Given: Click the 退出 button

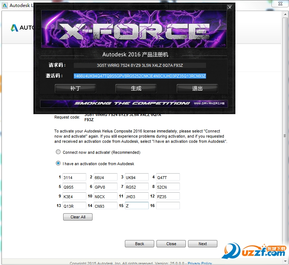Looking at the screenshot, I should pyautogui.click(x=197, y=88).
